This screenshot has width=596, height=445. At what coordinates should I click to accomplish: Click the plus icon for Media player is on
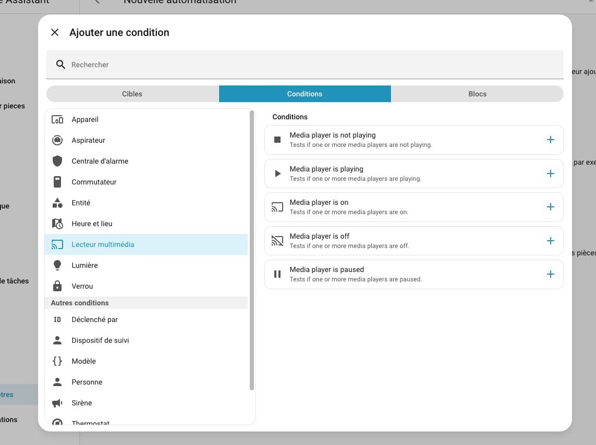coord(550,207)
